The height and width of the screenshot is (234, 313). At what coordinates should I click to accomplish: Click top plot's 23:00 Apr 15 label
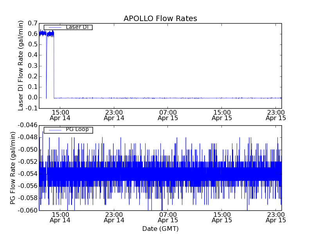tap(276, 115)
